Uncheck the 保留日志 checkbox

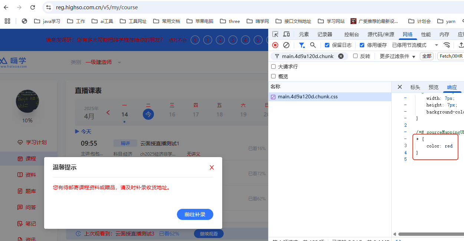coord(327,45)
